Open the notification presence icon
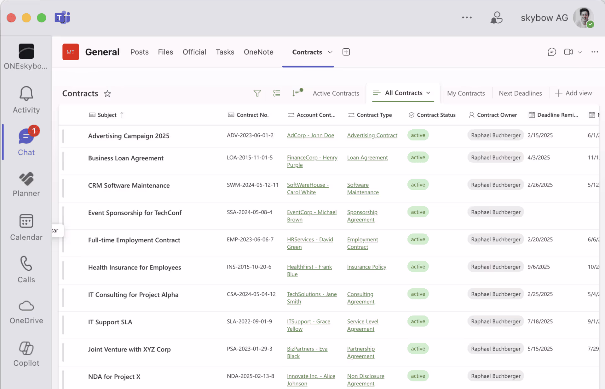 point(496,18)
